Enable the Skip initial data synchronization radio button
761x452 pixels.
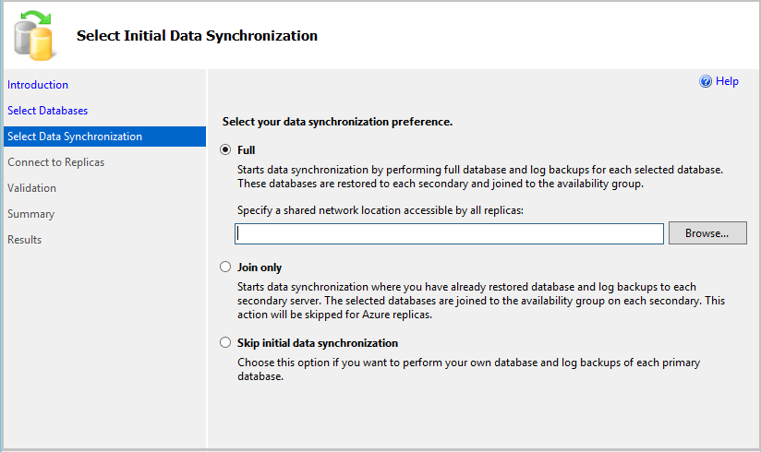pos(225,343)
